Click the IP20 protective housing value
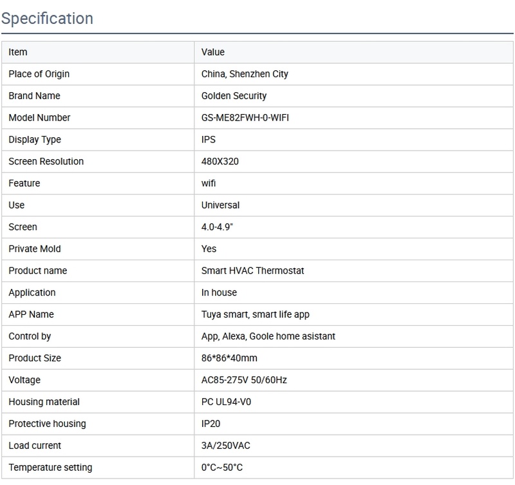Viewport: 515px width, 485px height. coord(211,424)
